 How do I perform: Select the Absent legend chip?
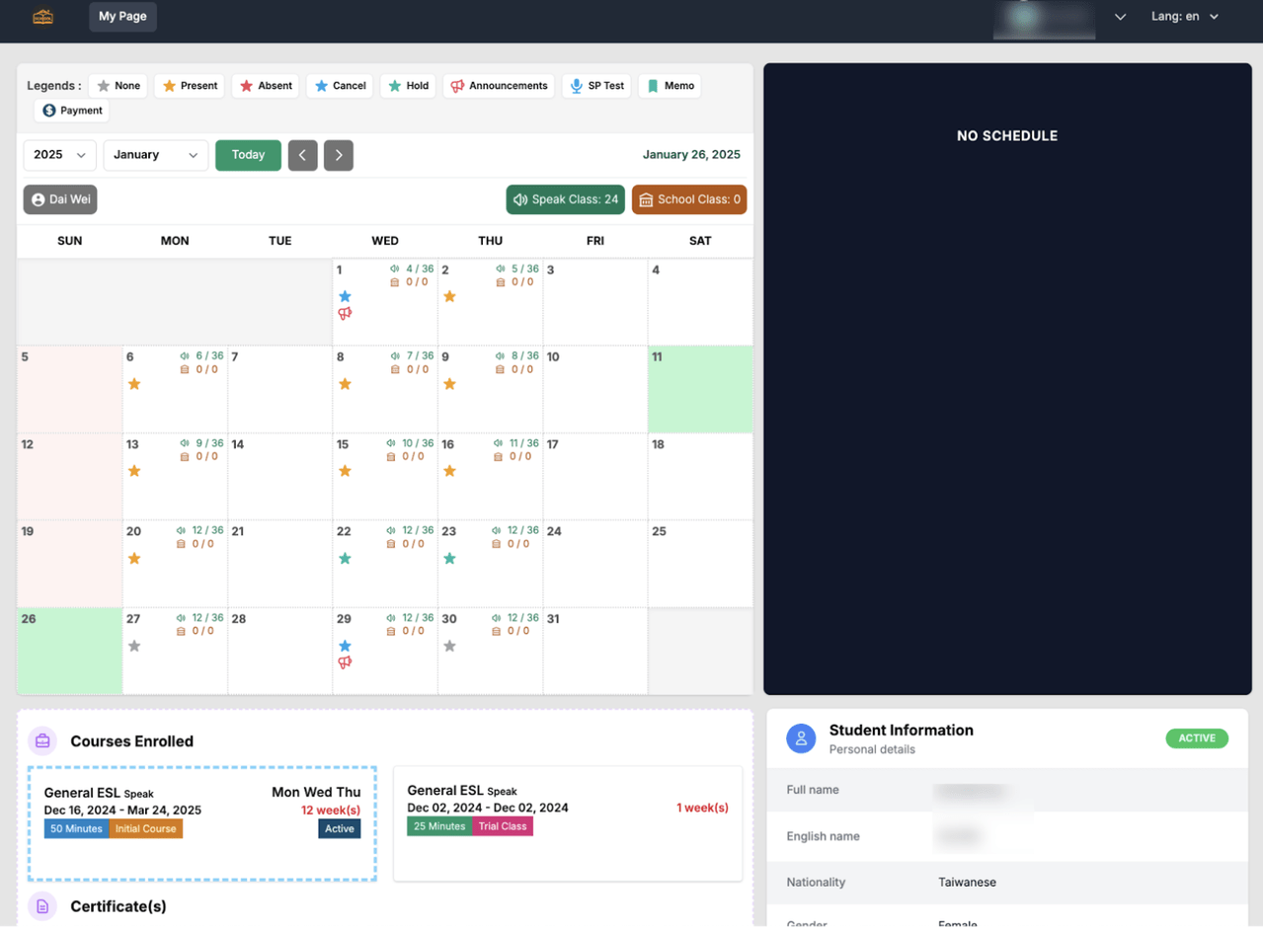pyautogui.click(x=266, y=86)
